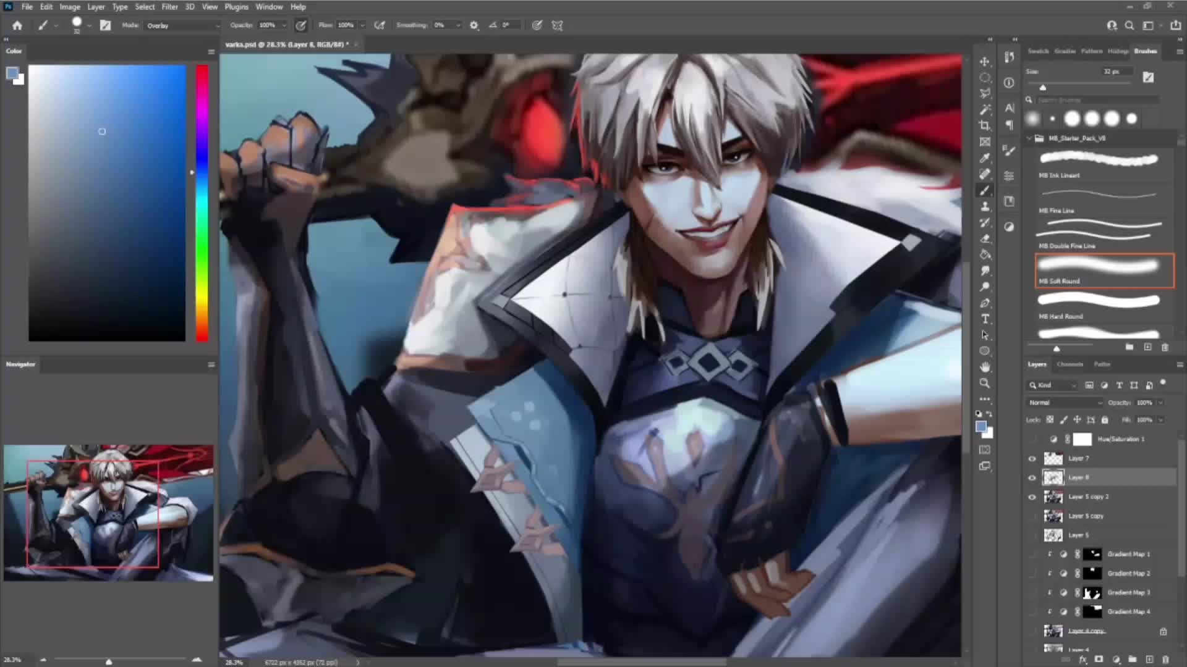The height and width of the screenshot is (667, 1187).
Task: Select the MB Ink Lineart brush
Action: [1104, 165]
